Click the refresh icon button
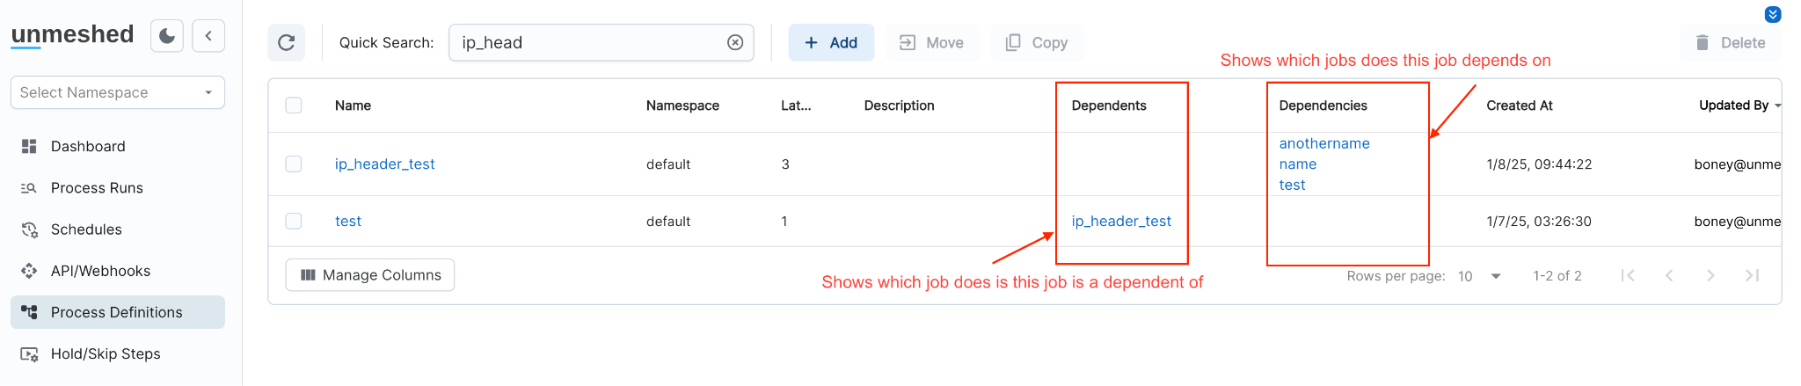Screen dimensions: 1801x386 point(287,42)
